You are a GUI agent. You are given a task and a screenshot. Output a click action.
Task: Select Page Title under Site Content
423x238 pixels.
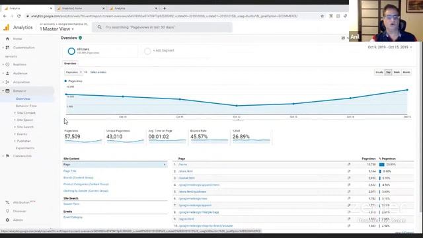coord(70,171)
